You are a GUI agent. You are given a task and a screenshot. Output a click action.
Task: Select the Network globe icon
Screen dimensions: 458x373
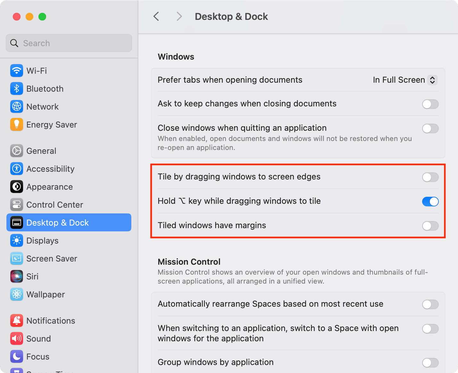click(16, 107)
